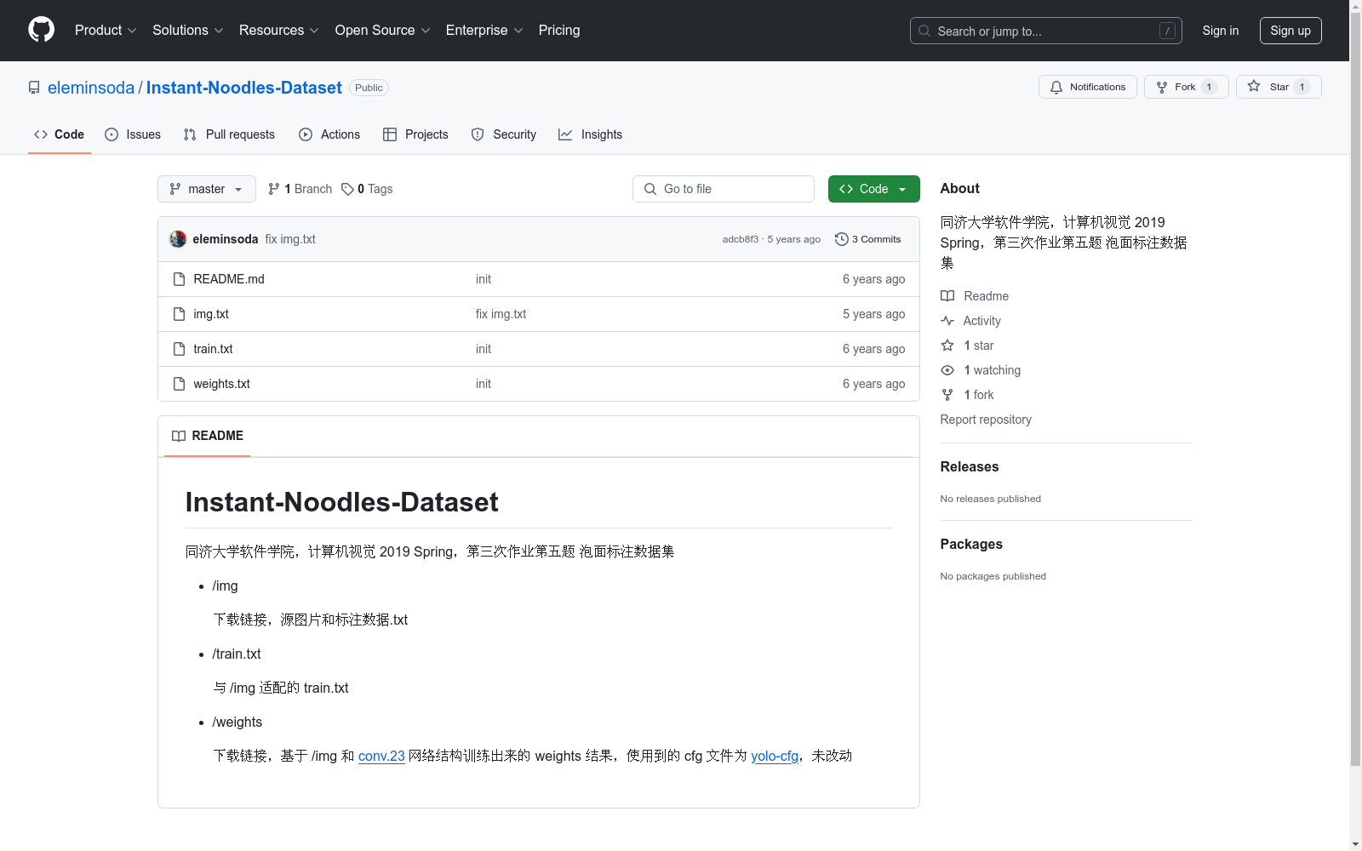Image resolution: width=1362 pixels, height=851 pixels.
Task: Open the Resources dropdown
Action: (279, 31)
